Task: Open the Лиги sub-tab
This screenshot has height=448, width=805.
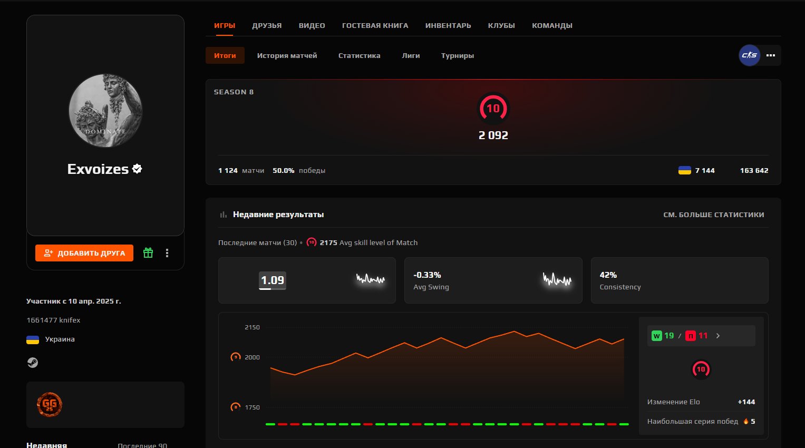Action: pyautogui.click(x=411, y=55)
